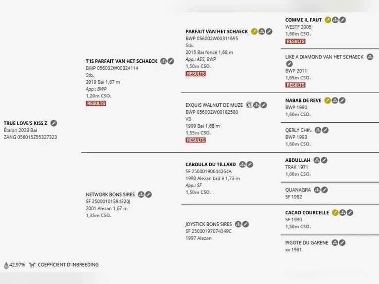Select the Pigote du Garene name link

coord(307,242)
